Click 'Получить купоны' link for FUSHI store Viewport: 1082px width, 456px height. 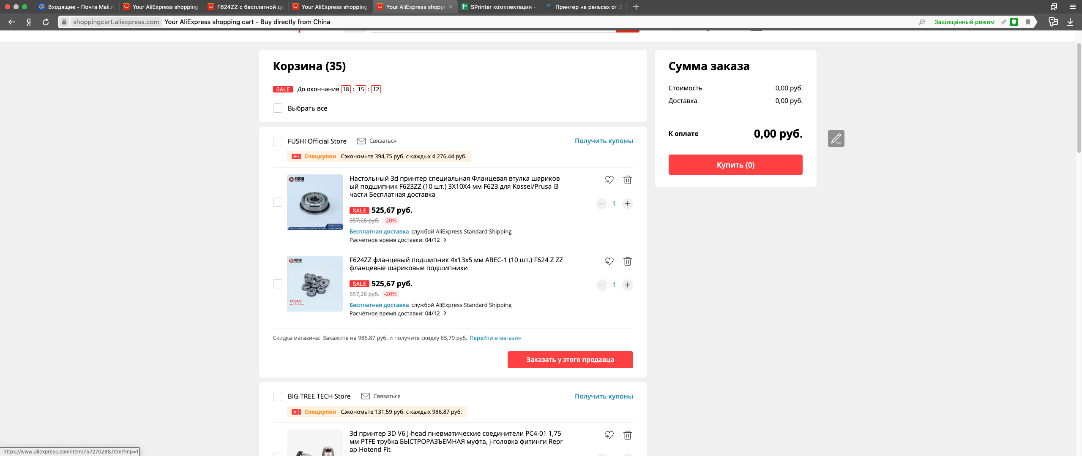(x=604, y=141)
